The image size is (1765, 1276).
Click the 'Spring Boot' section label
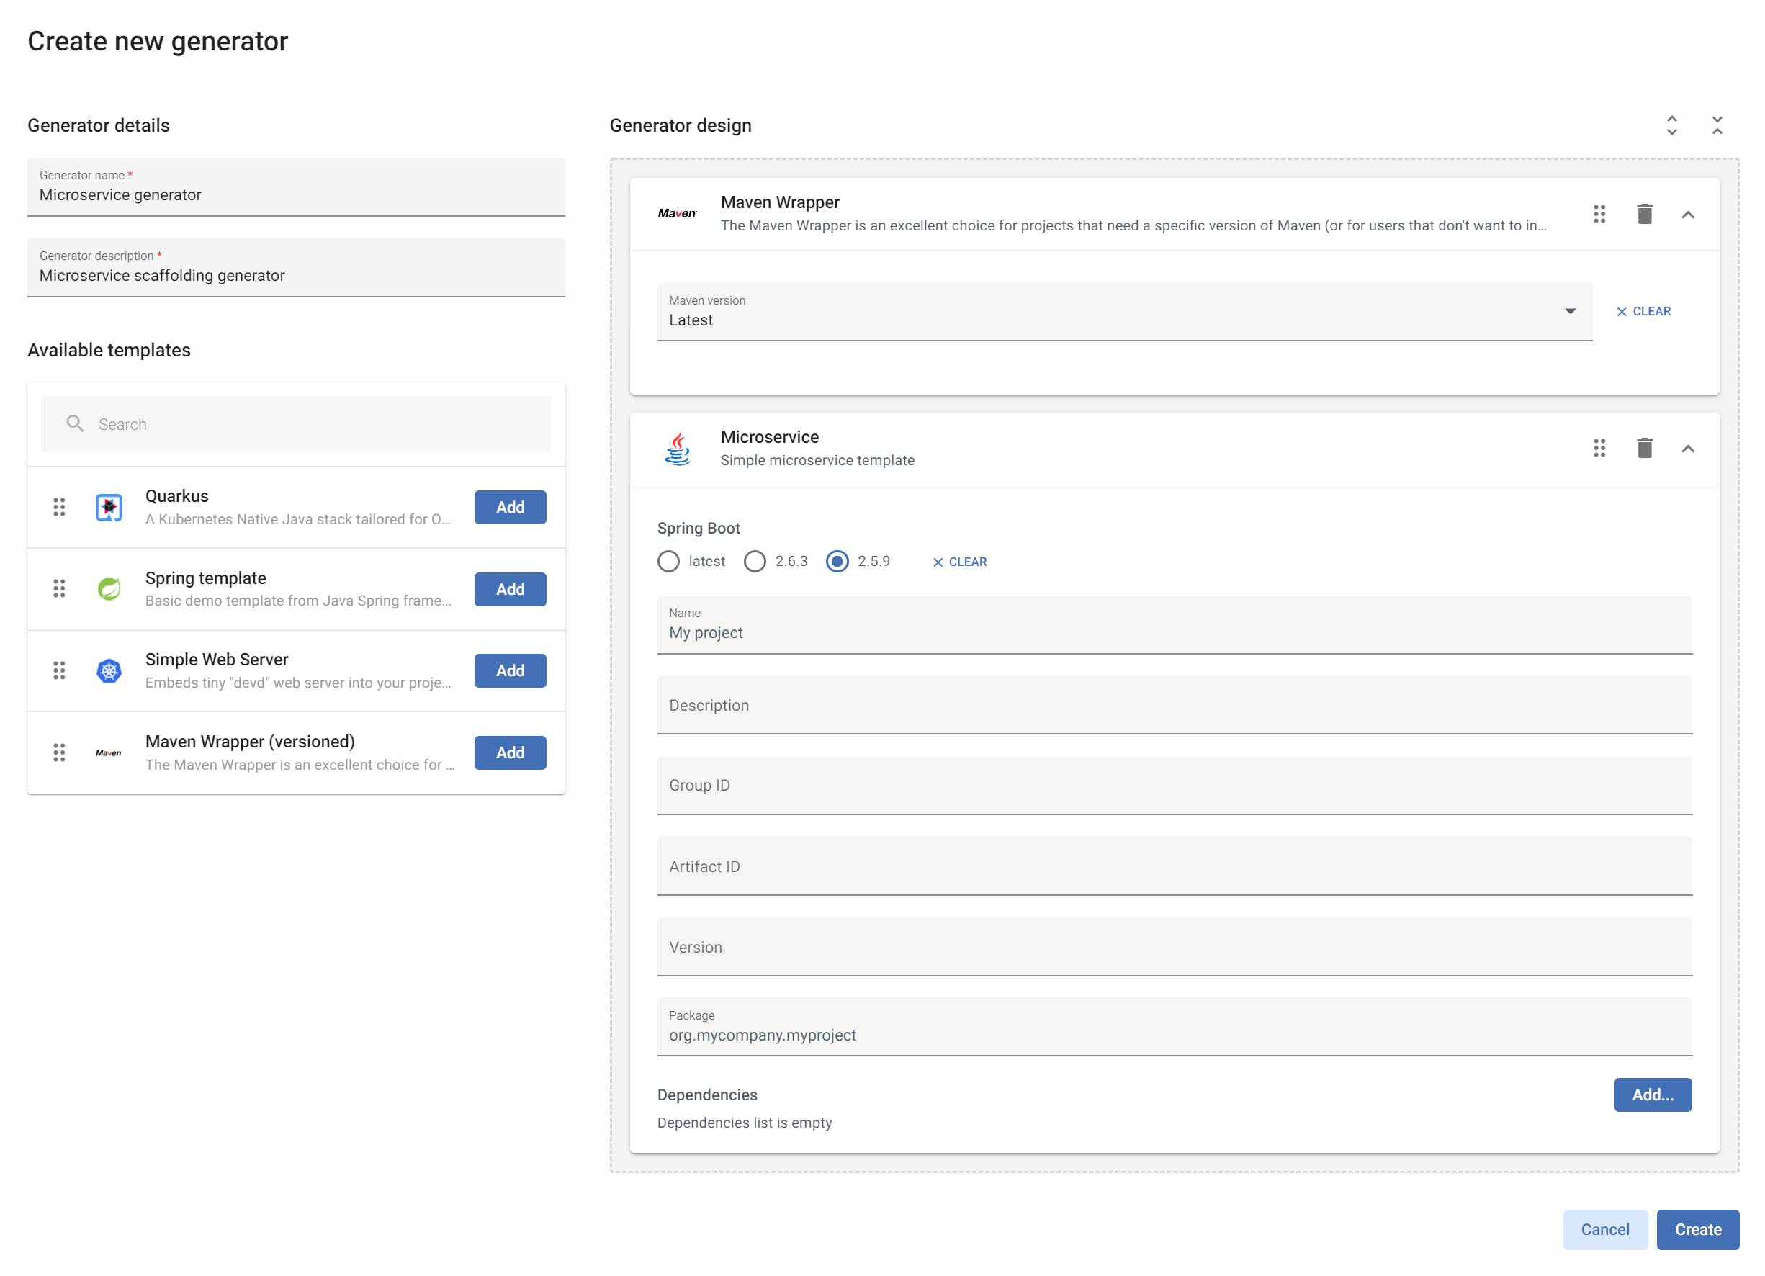(x=698, y=529)
